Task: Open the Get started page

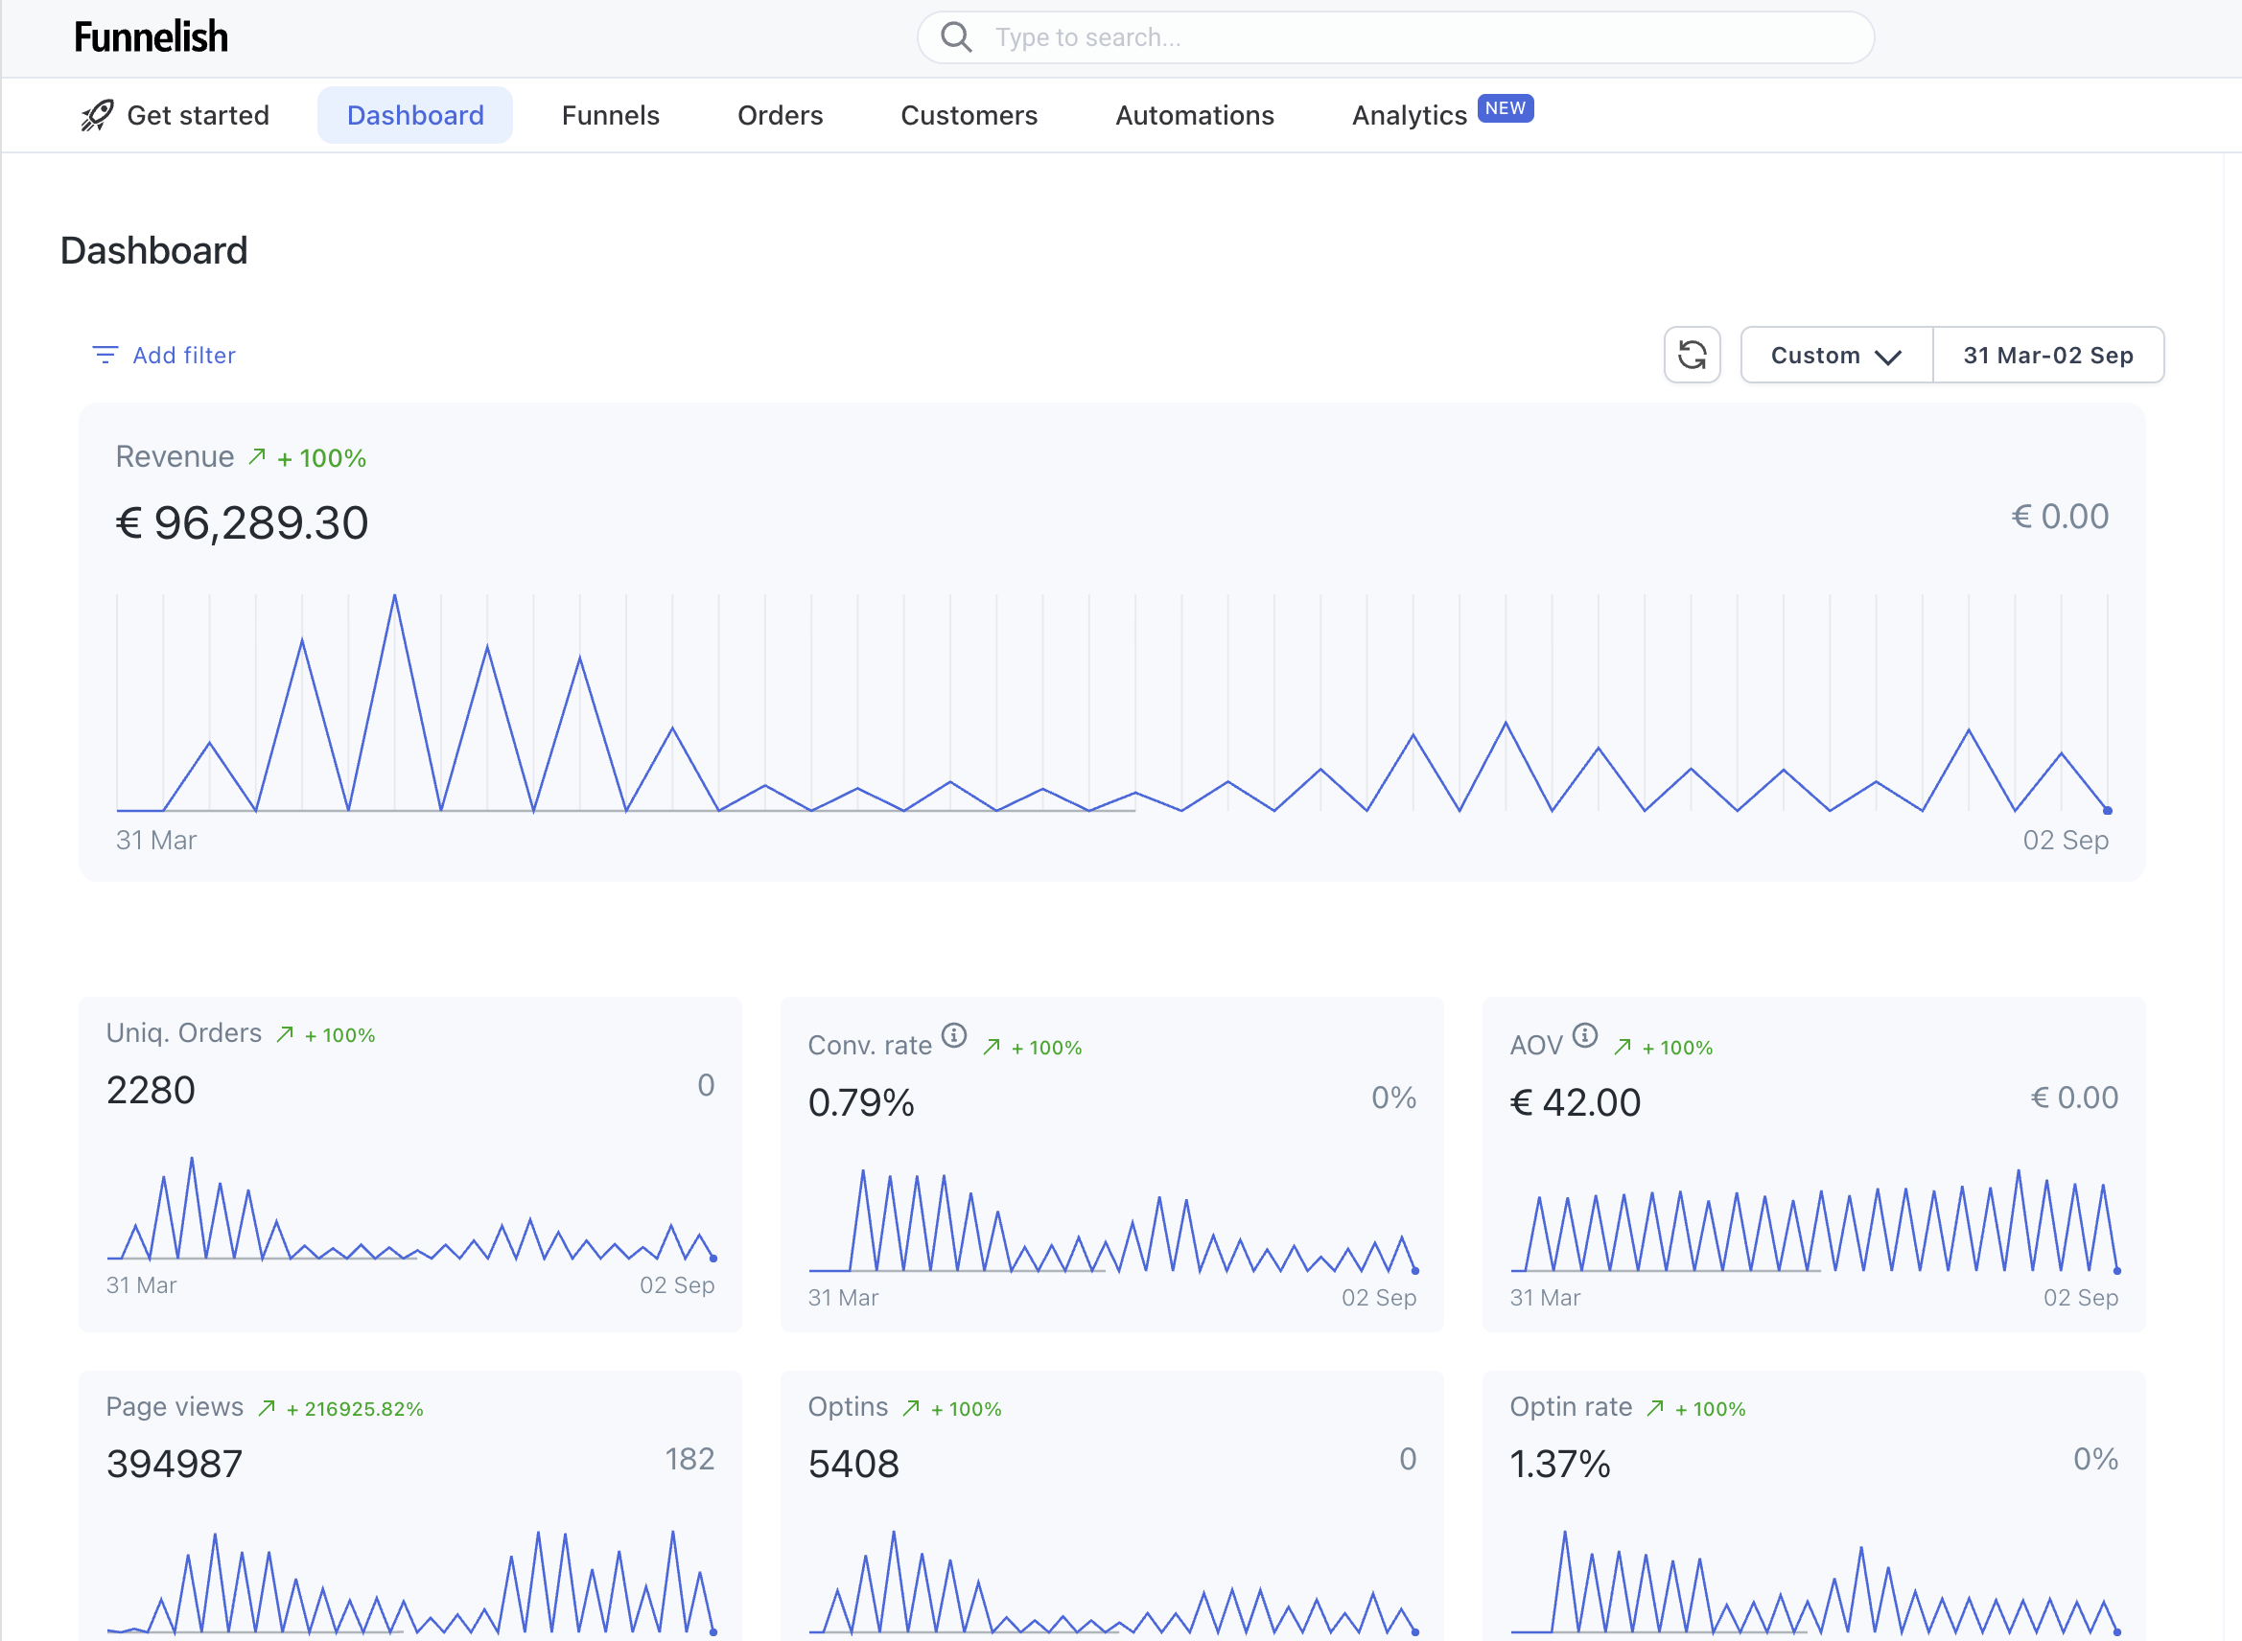Action: (x=198, y=115)
